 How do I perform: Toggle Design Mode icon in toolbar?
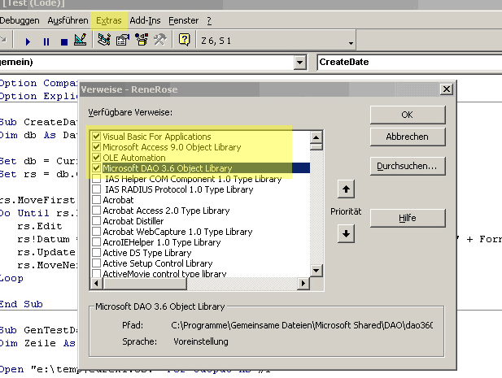[x=80, y=40]
